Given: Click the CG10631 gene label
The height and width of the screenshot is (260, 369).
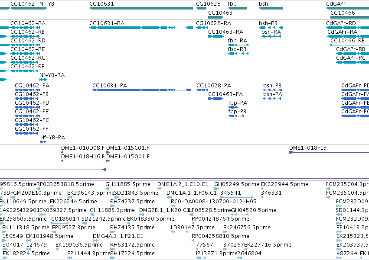Looking at the screenshot, I should click(x=101, y=4).
